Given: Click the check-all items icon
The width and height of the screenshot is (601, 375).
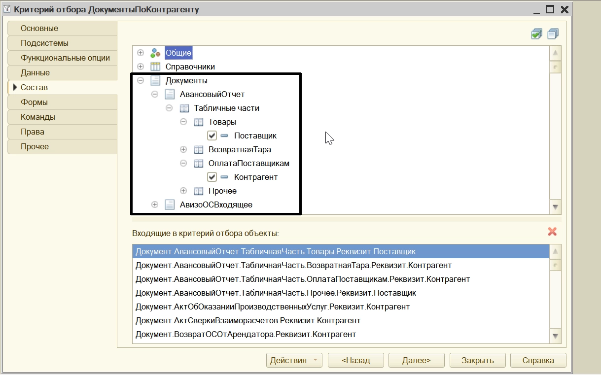Looking at the screenshot, I should click(536, 34).
